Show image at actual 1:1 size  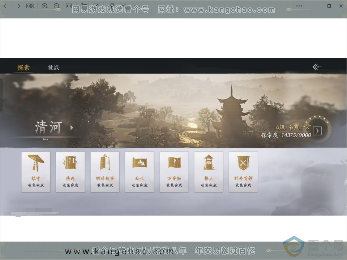(x=69, y=6)
